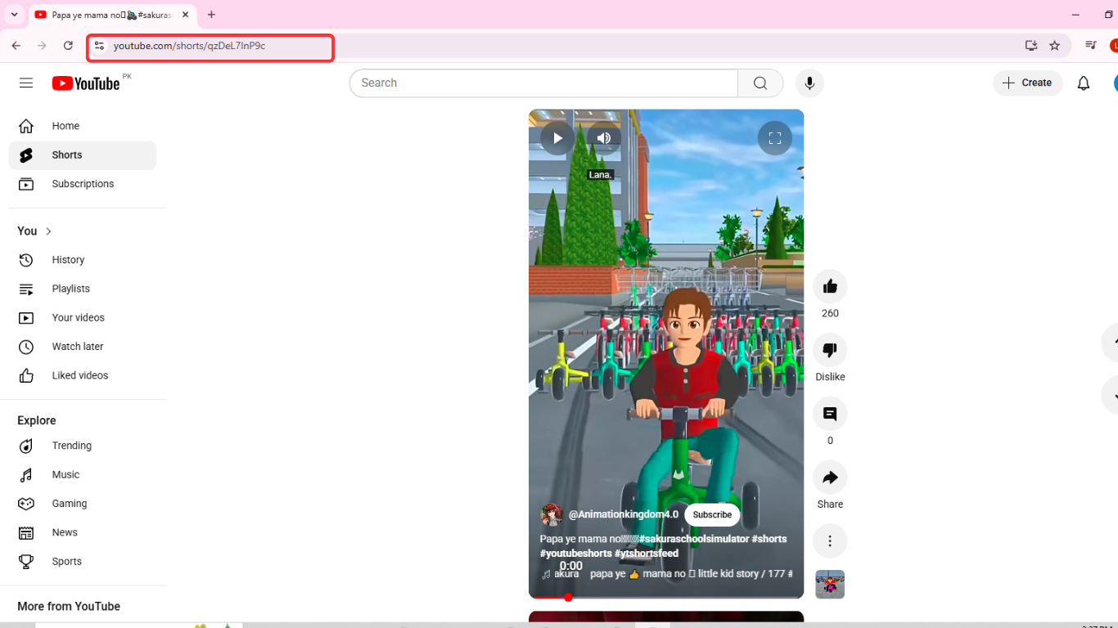This screenshot has height=628, width=1118.
Task: Open Your videos
Action: [82, 318]
